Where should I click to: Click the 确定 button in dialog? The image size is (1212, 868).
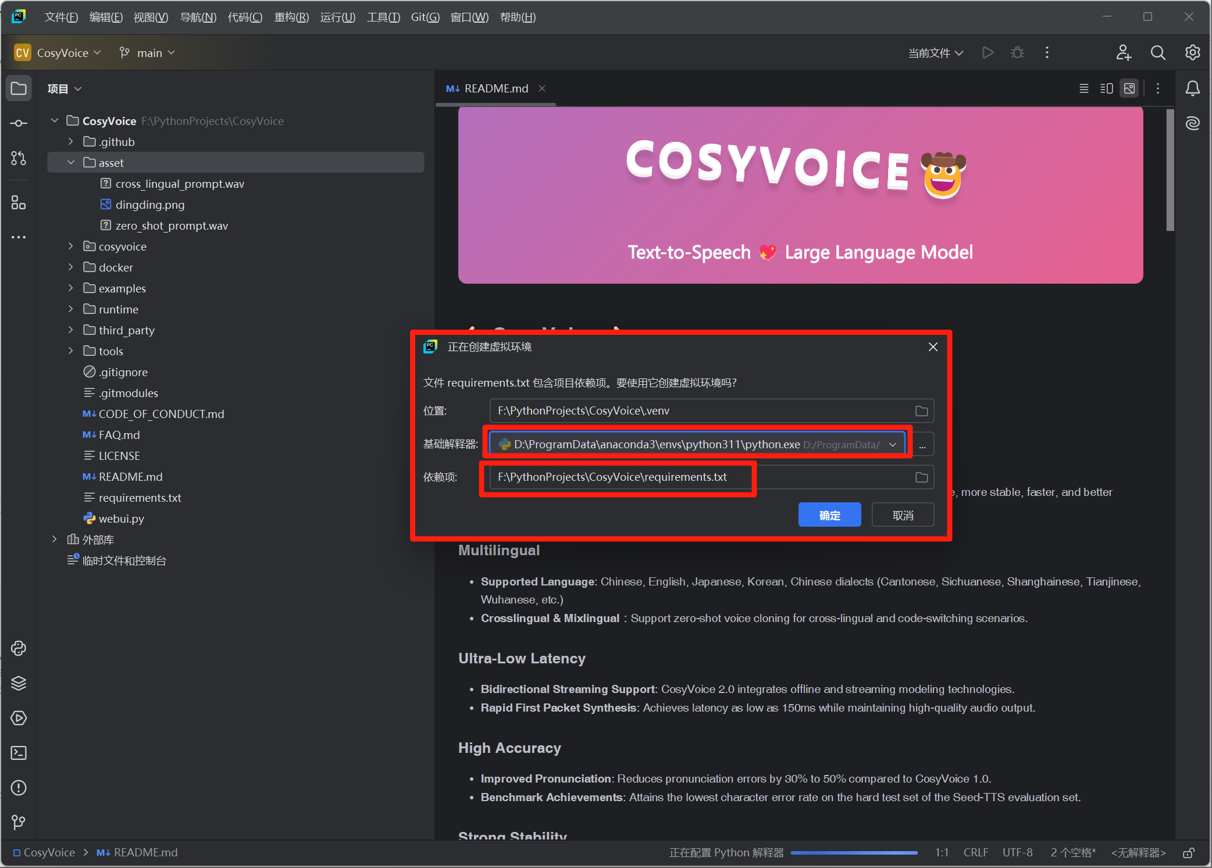829,515
